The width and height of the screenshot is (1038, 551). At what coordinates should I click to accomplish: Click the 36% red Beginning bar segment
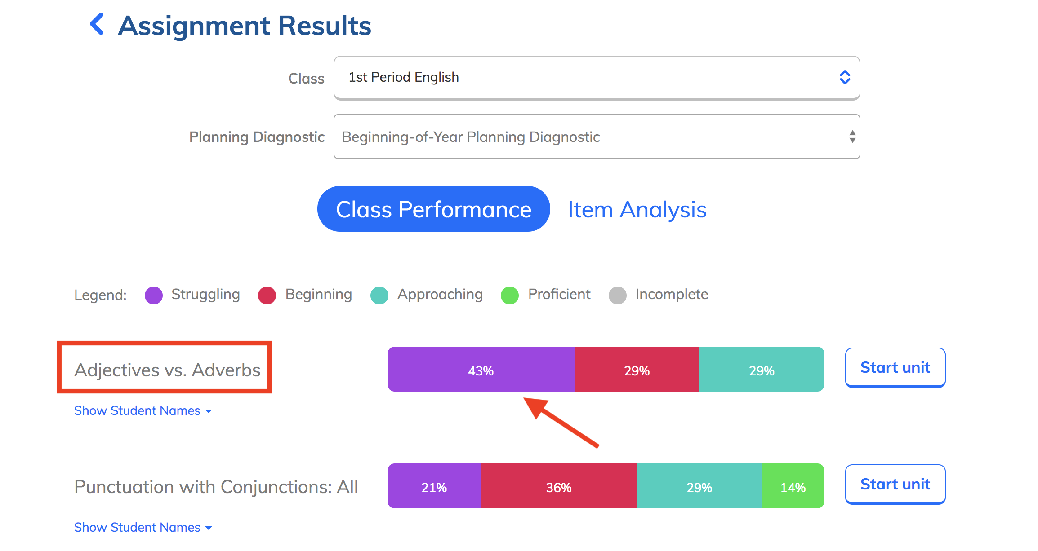[x=559, y=486]
